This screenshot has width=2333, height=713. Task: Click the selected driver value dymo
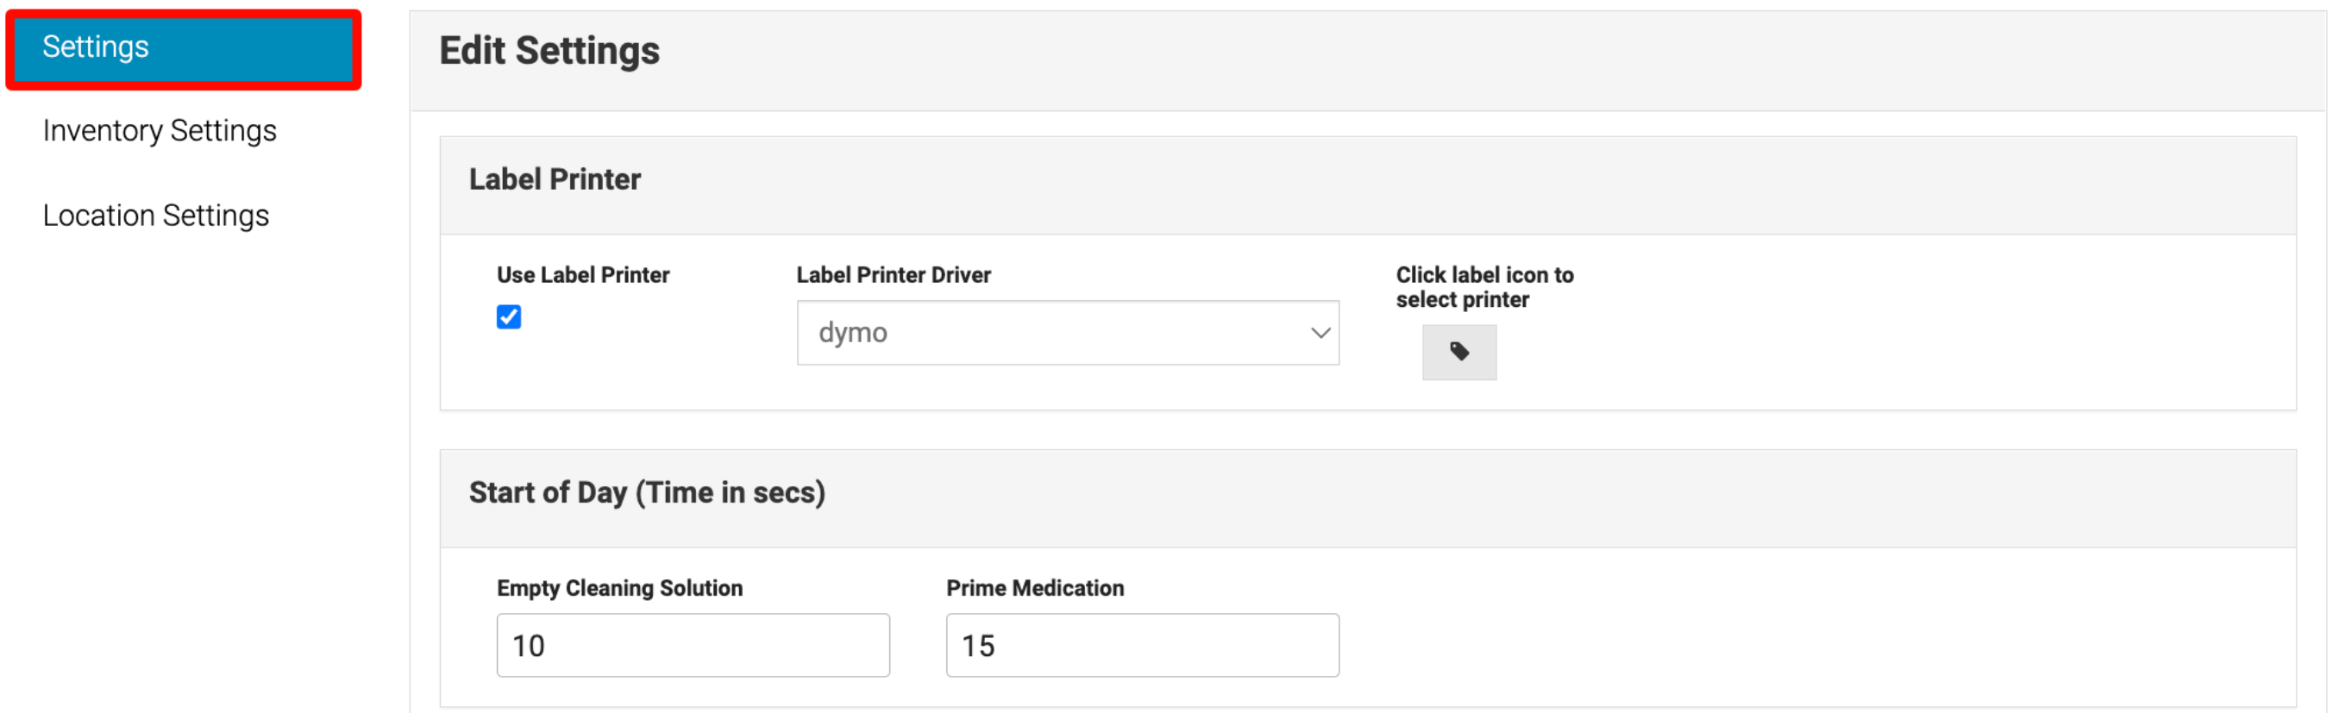point(852,333)
